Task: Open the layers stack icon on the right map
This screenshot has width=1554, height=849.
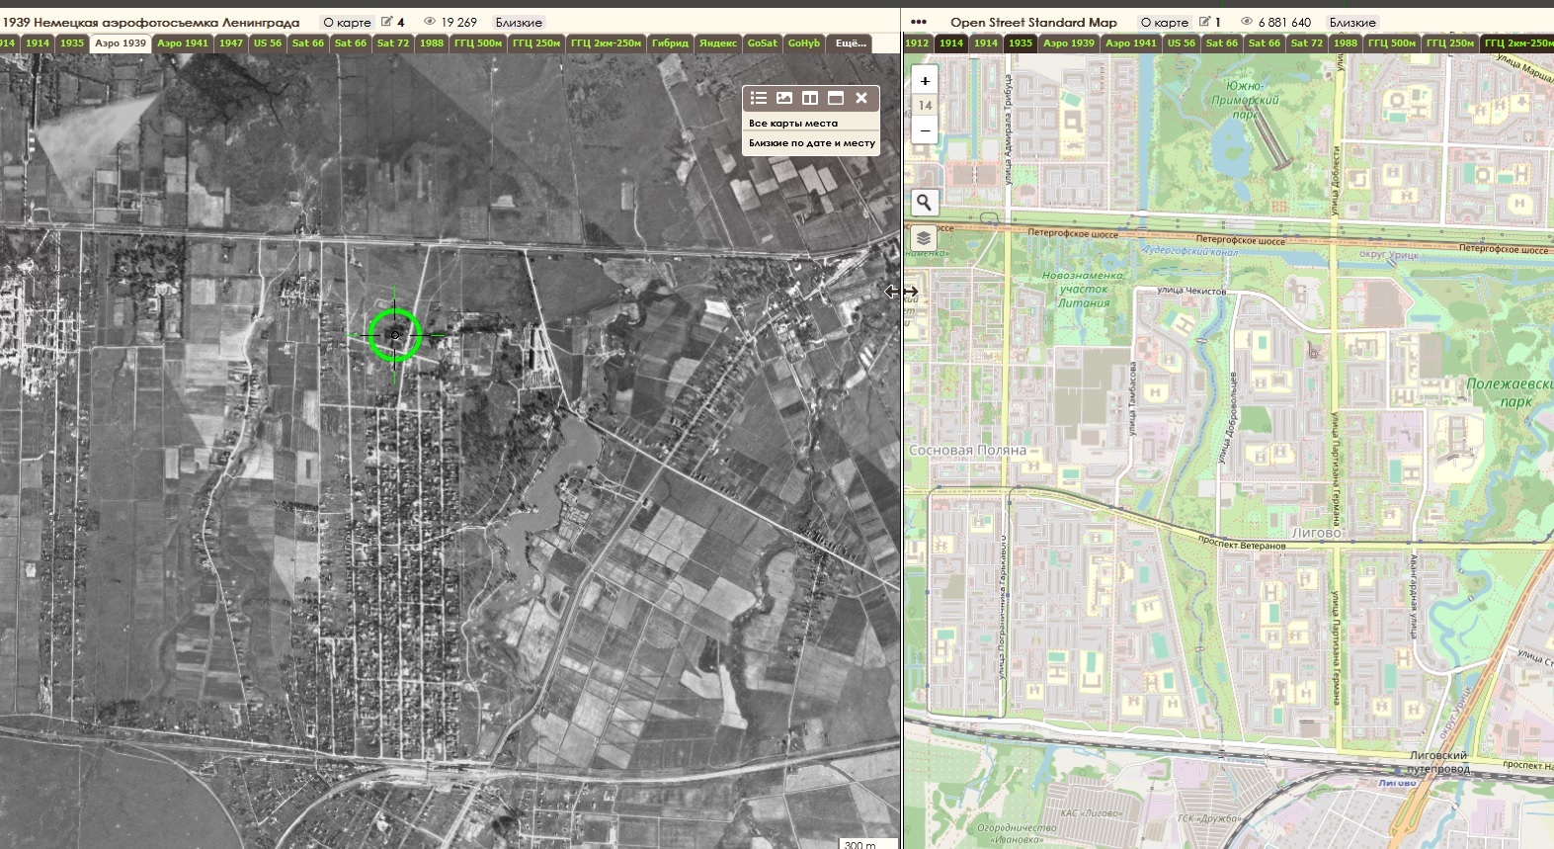Action: tap(924, 238)
